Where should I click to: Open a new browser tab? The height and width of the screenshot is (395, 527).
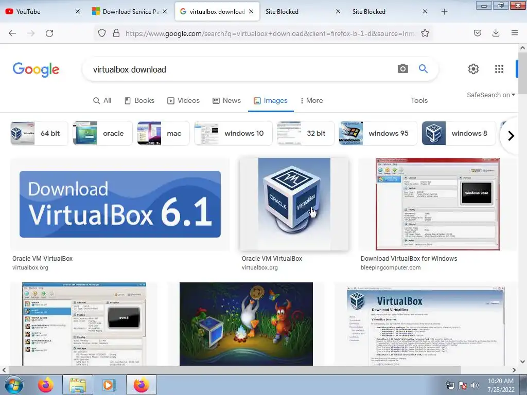click(444, 12)
